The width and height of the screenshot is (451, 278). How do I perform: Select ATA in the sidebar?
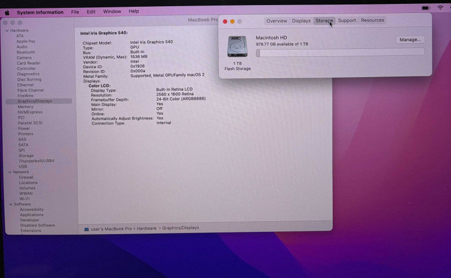click(20, 36)
